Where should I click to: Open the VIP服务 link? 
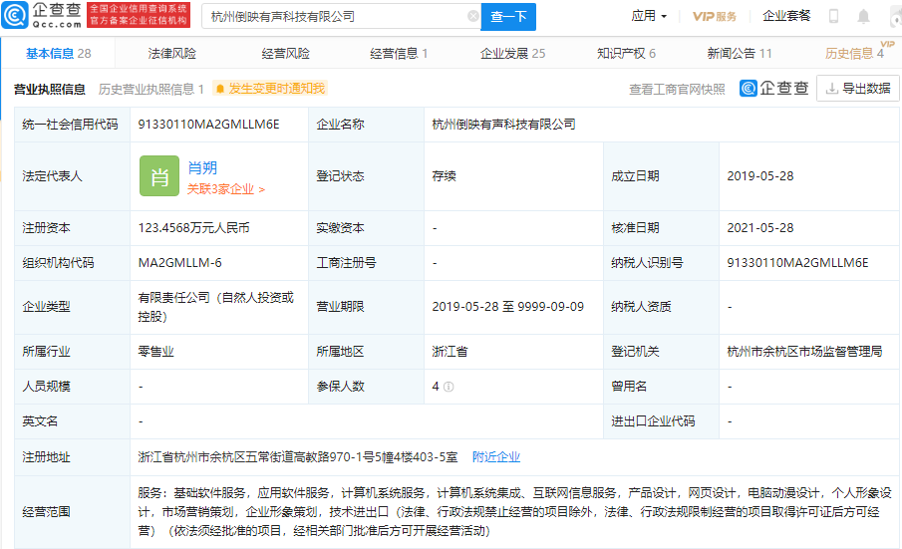(715, 17)
